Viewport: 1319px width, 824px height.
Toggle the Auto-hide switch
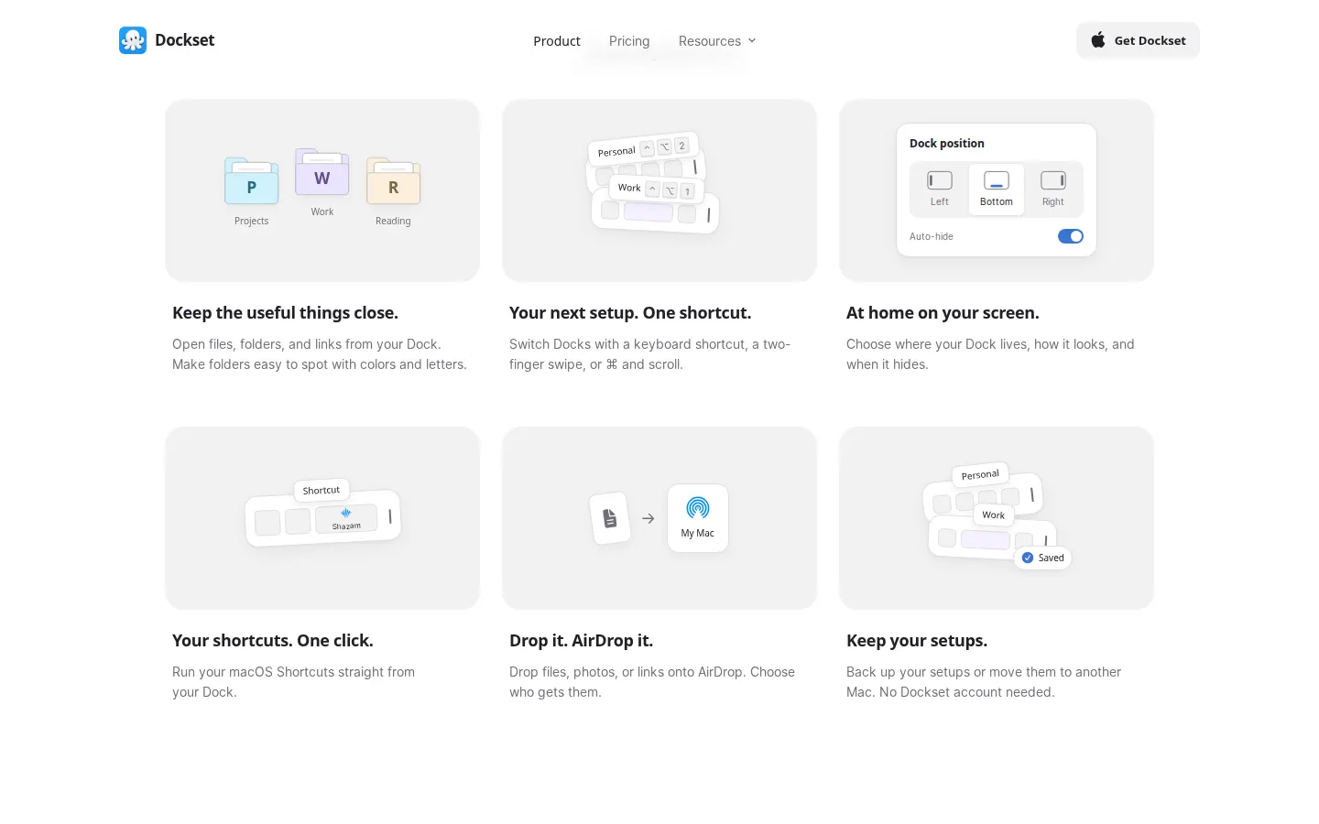tap(1071, 236)
